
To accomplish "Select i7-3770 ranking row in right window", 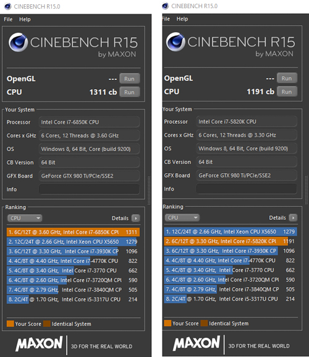I will pyautogui.click(x=231, y=270).
